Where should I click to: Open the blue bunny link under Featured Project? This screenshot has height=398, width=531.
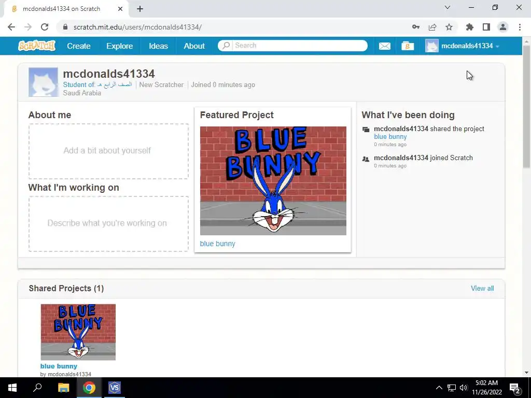tap(217, 244)
